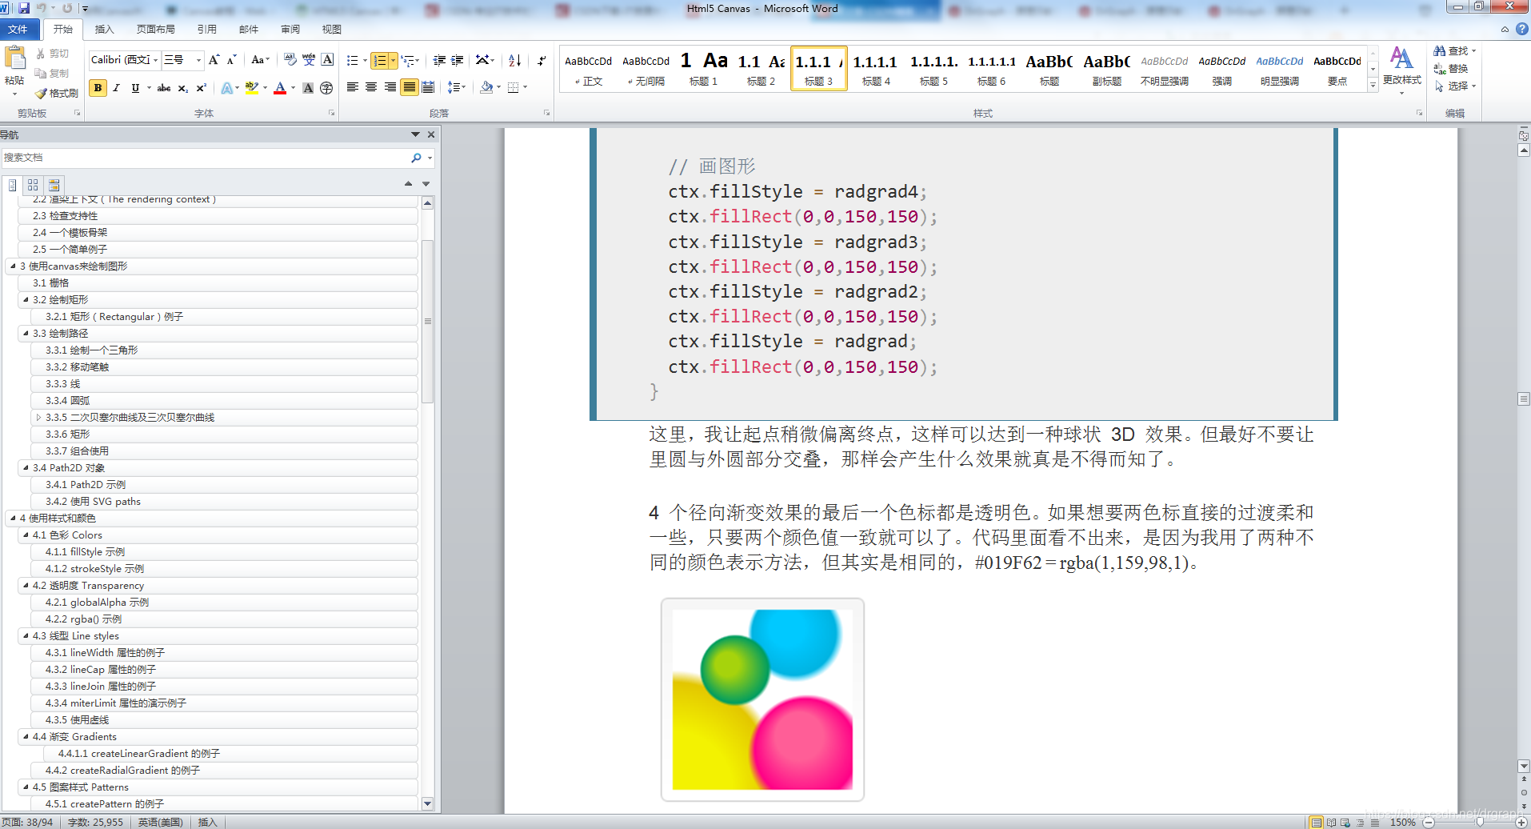Expand section 3.3.5 in navigation tree

pos(38,417)
